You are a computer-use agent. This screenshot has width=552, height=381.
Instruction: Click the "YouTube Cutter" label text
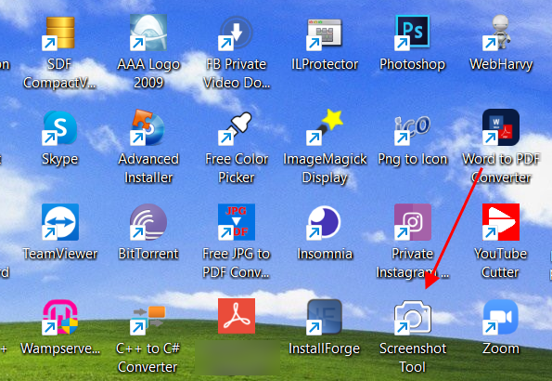(500, 263)
